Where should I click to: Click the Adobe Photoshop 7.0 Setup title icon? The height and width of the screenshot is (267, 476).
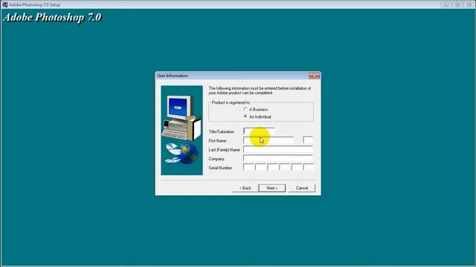coord(4,4)
